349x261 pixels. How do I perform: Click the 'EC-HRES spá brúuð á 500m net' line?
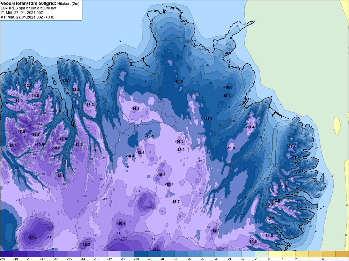pos(29,8)
